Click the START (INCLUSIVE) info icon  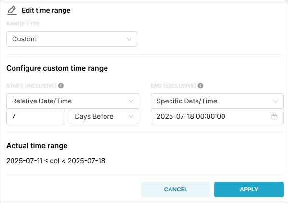(61, 86)
